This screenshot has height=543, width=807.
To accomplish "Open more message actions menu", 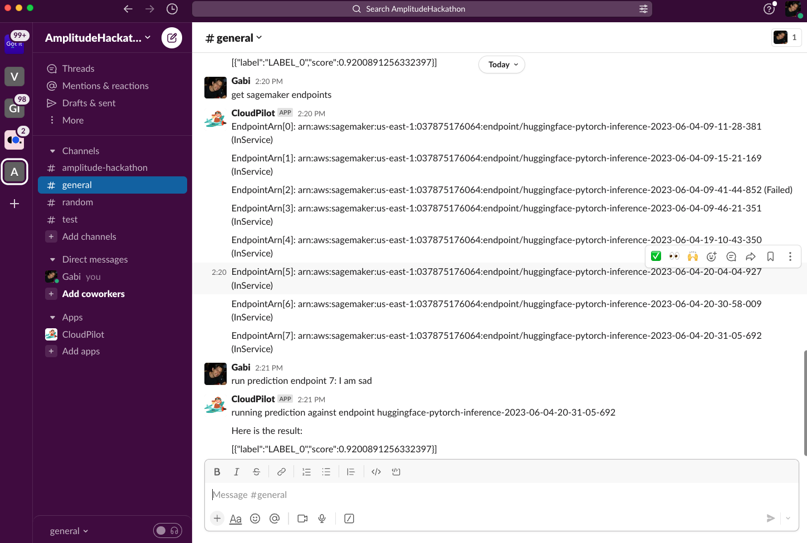I will (x=790, y=256).
